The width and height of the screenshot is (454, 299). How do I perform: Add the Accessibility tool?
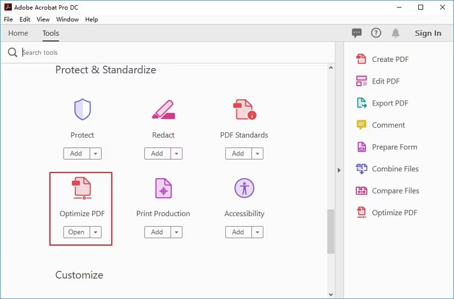tap(238, 232)
